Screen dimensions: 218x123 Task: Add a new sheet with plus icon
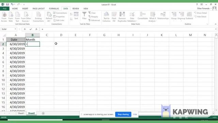[43, 113]
